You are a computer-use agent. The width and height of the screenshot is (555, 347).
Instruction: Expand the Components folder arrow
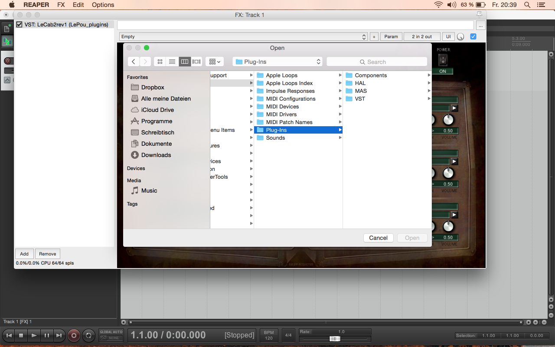tap(429, 75)
